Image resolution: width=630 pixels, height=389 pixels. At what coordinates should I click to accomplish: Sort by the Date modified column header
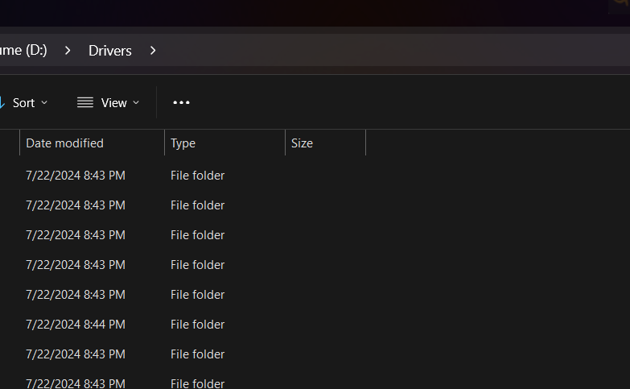[64, 143]
